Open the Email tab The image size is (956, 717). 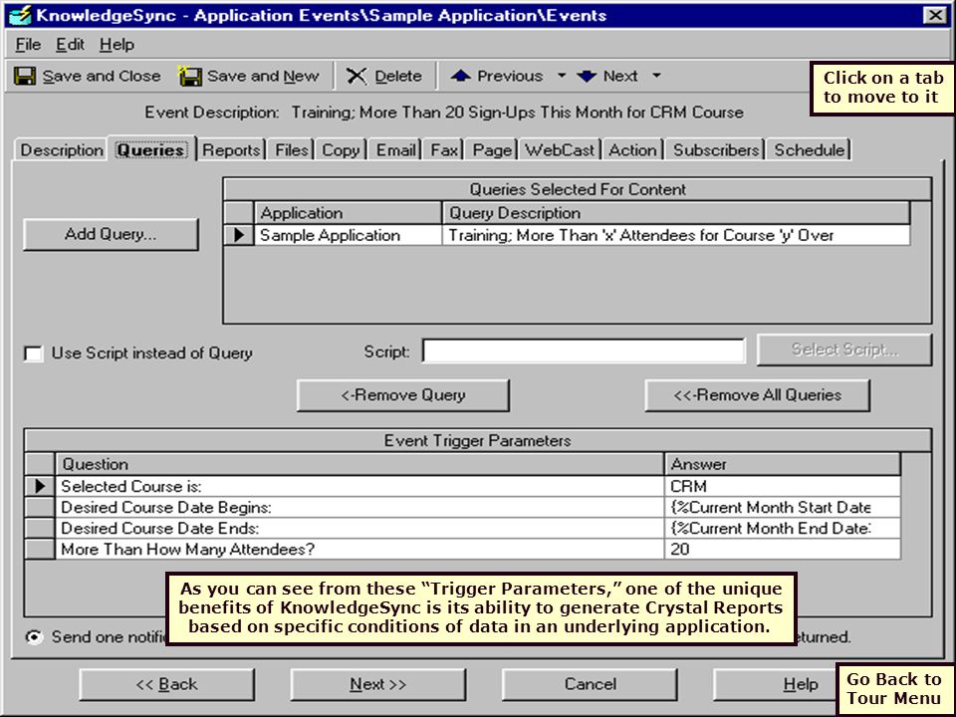pos(395,150)
